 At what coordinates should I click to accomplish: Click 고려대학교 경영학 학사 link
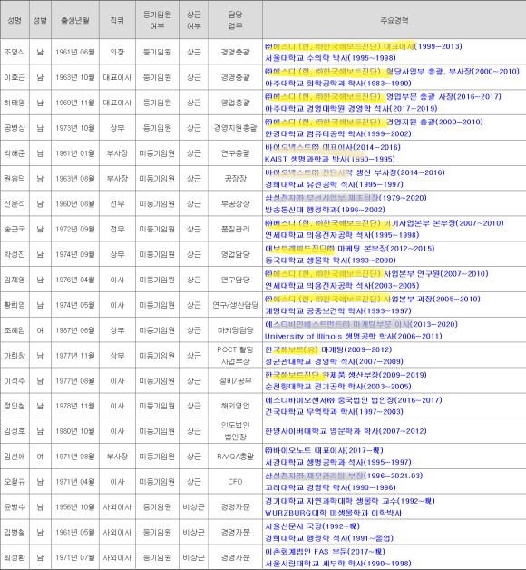(x=330, y=487)
